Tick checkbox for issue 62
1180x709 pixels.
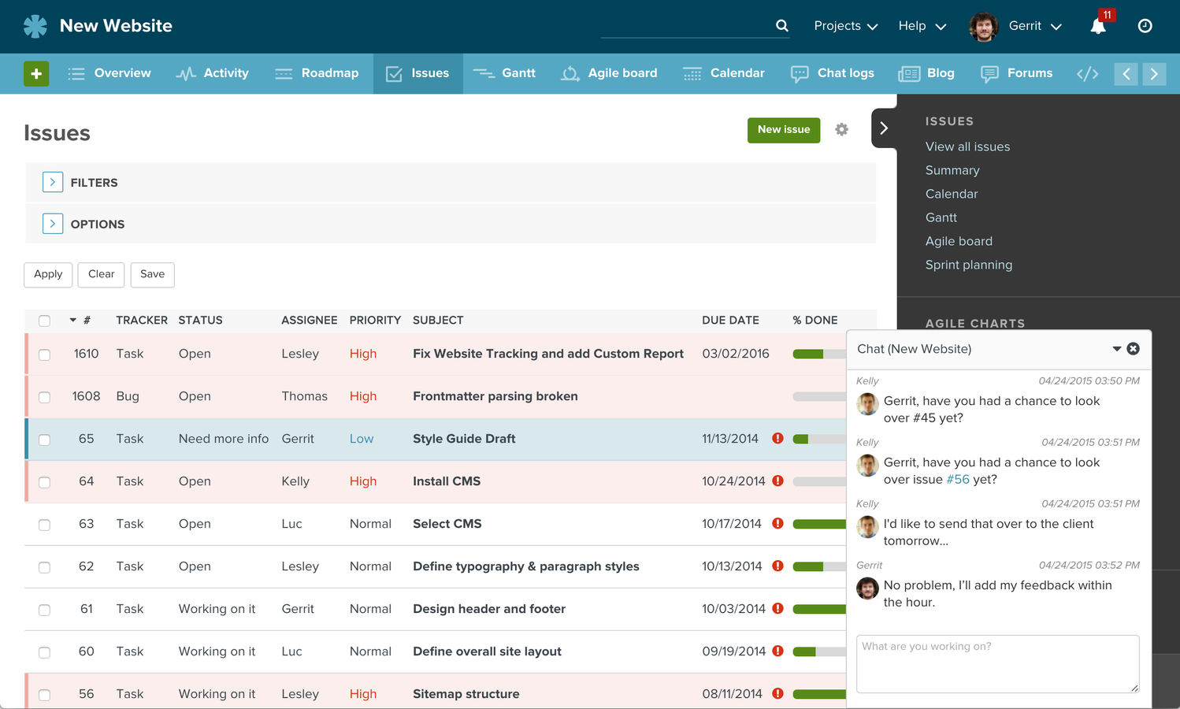pos(44,567)
